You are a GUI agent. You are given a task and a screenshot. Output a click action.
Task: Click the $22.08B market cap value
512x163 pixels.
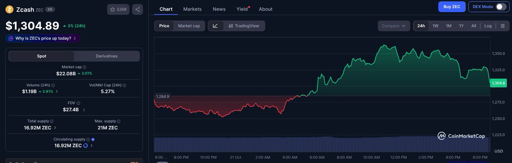tap(66, 73)
